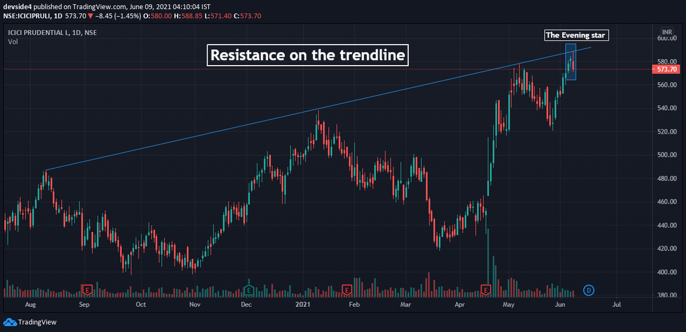Click the TradingView logo at bottom left
686x332 pixels.
pyautogui.click(x=30, y=322)
